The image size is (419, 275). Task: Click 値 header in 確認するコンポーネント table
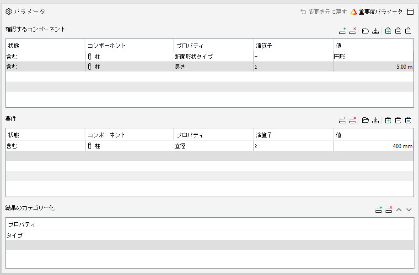(373, 45)
